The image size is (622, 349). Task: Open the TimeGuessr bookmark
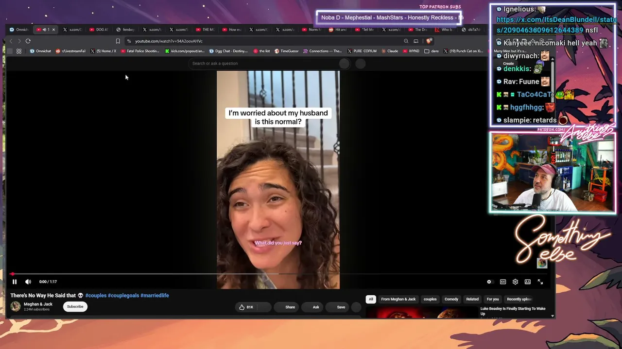pos(286,51)
